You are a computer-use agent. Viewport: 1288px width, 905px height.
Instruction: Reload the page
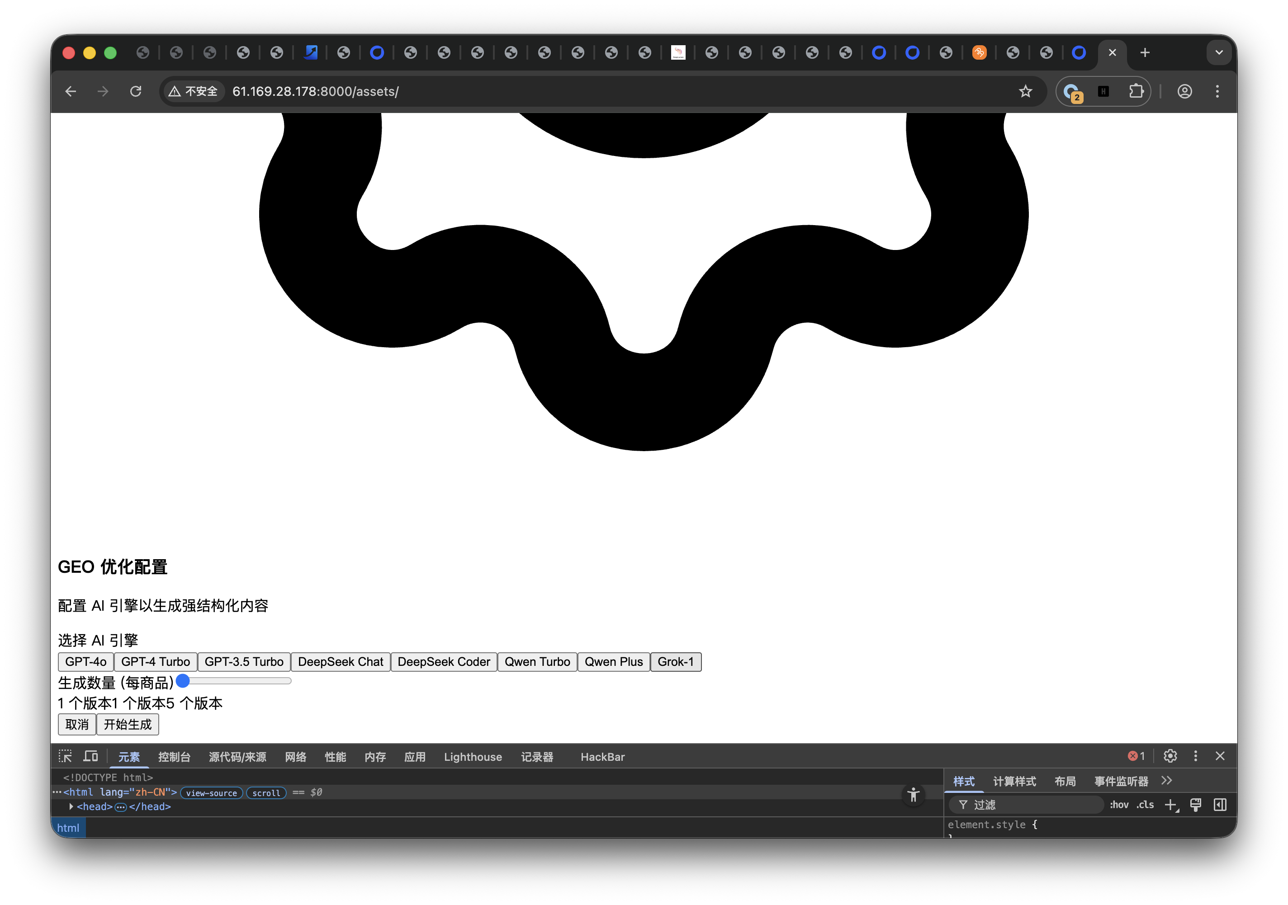[136, 91]
